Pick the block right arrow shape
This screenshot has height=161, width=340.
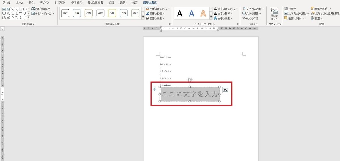(x=21, y=13)
